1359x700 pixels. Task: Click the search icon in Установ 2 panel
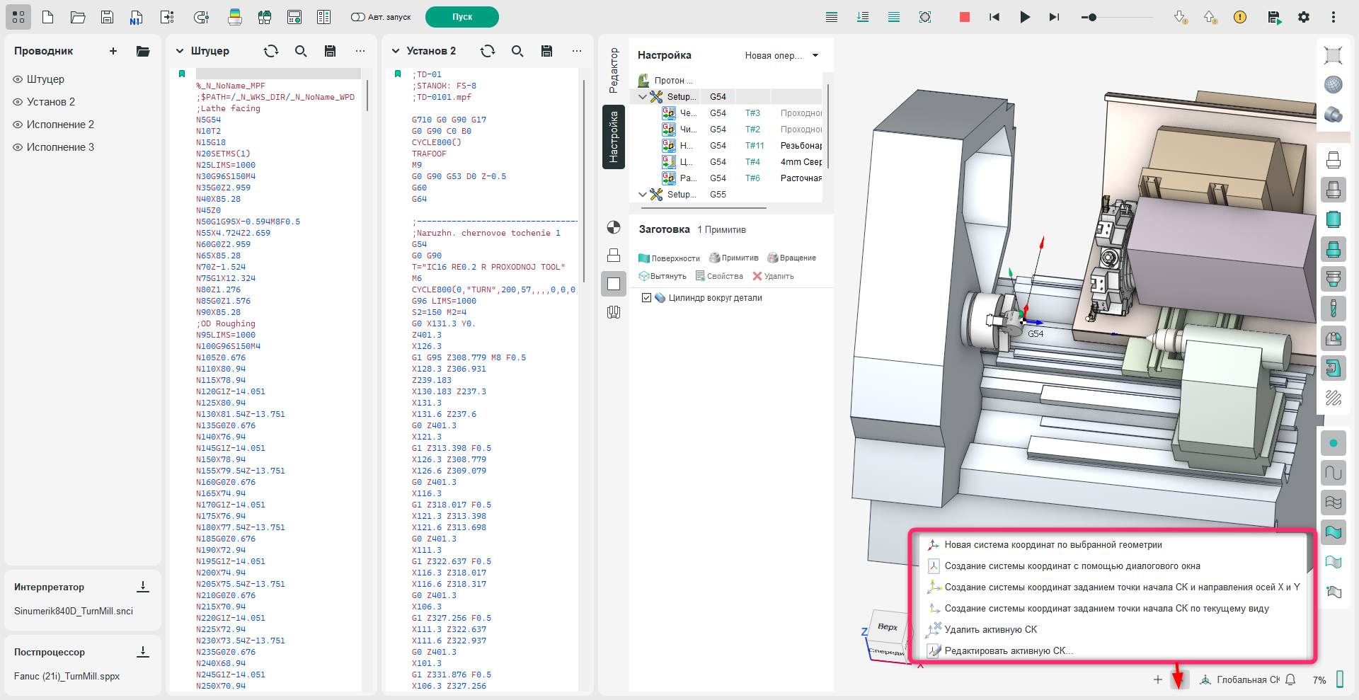click(x=517, y=51)
